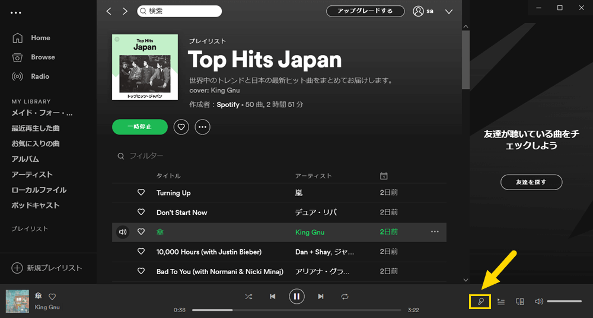Viewport: 593px width, 318px height.
Task: Toggle repeat mode
Action: pos(345,297)
